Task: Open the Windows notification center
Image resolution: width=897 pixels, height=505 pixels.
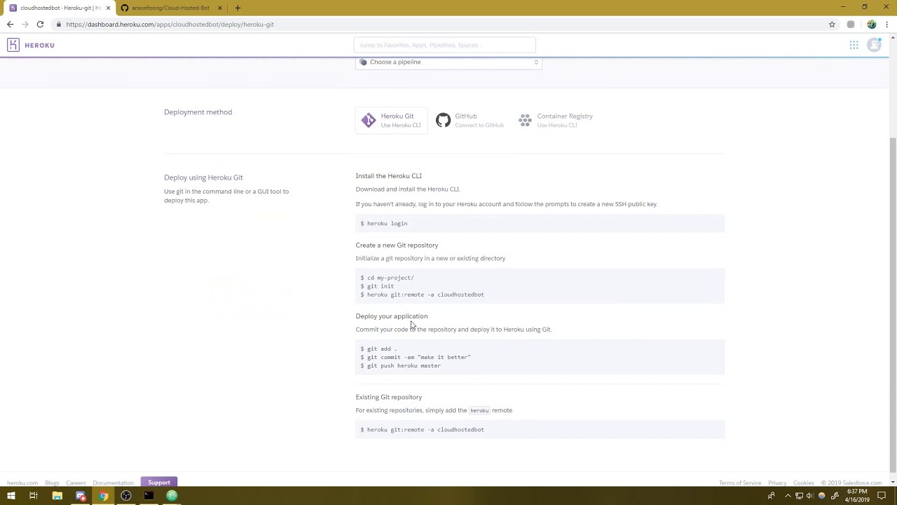Action: point(882,496)
